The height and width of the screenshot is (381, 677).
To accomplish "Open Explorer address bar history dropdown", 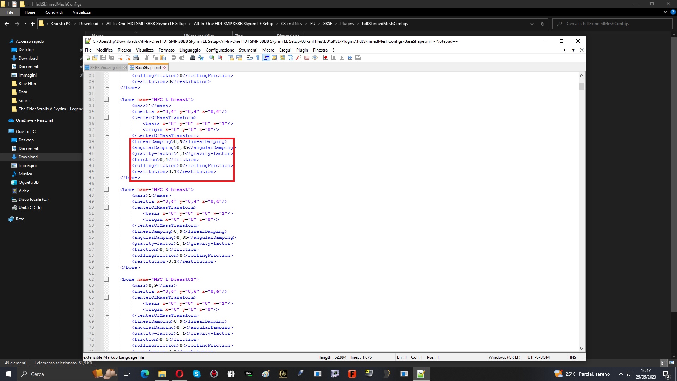I will pyautogui.click(x=532, y=24).
